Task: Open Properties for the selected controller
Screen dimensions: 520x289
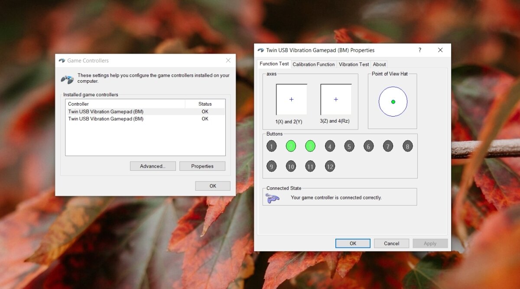Action: point(202,166)
